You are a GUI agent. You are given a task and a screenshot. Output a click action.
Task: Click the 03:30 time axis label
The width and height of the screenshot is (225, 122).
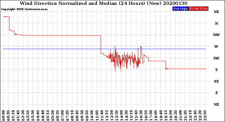pyautogui.click(x=33, y=115)
